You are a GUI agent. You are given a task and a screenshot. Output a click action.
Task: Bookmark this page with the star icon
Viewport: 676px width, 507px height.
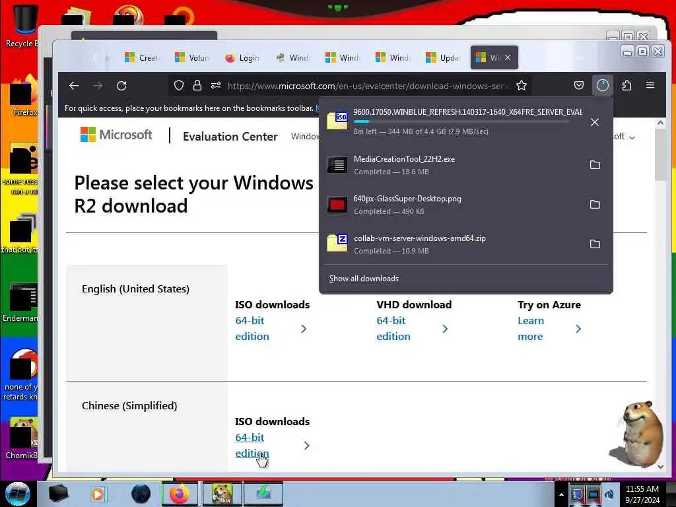522,86
